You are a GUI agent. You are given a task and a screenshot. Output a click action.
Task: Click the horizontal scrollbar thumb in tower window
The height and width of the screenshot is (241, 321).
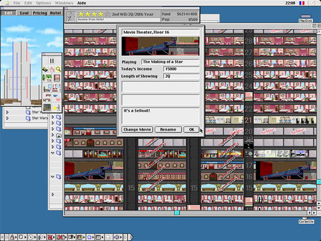(177, 213)
